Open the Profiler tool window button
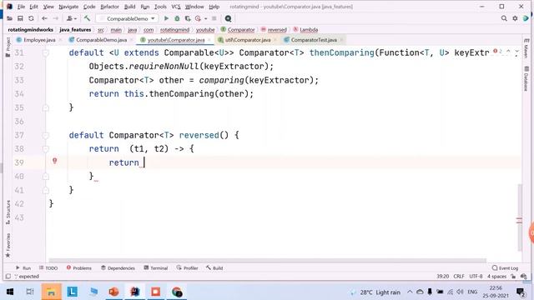 click(x=187, y=268)
